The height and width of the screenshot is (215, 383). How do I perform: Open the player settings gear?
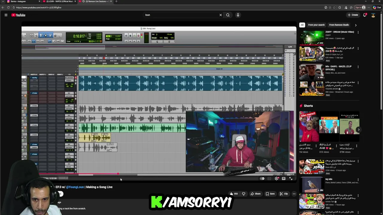pos(276,179)
